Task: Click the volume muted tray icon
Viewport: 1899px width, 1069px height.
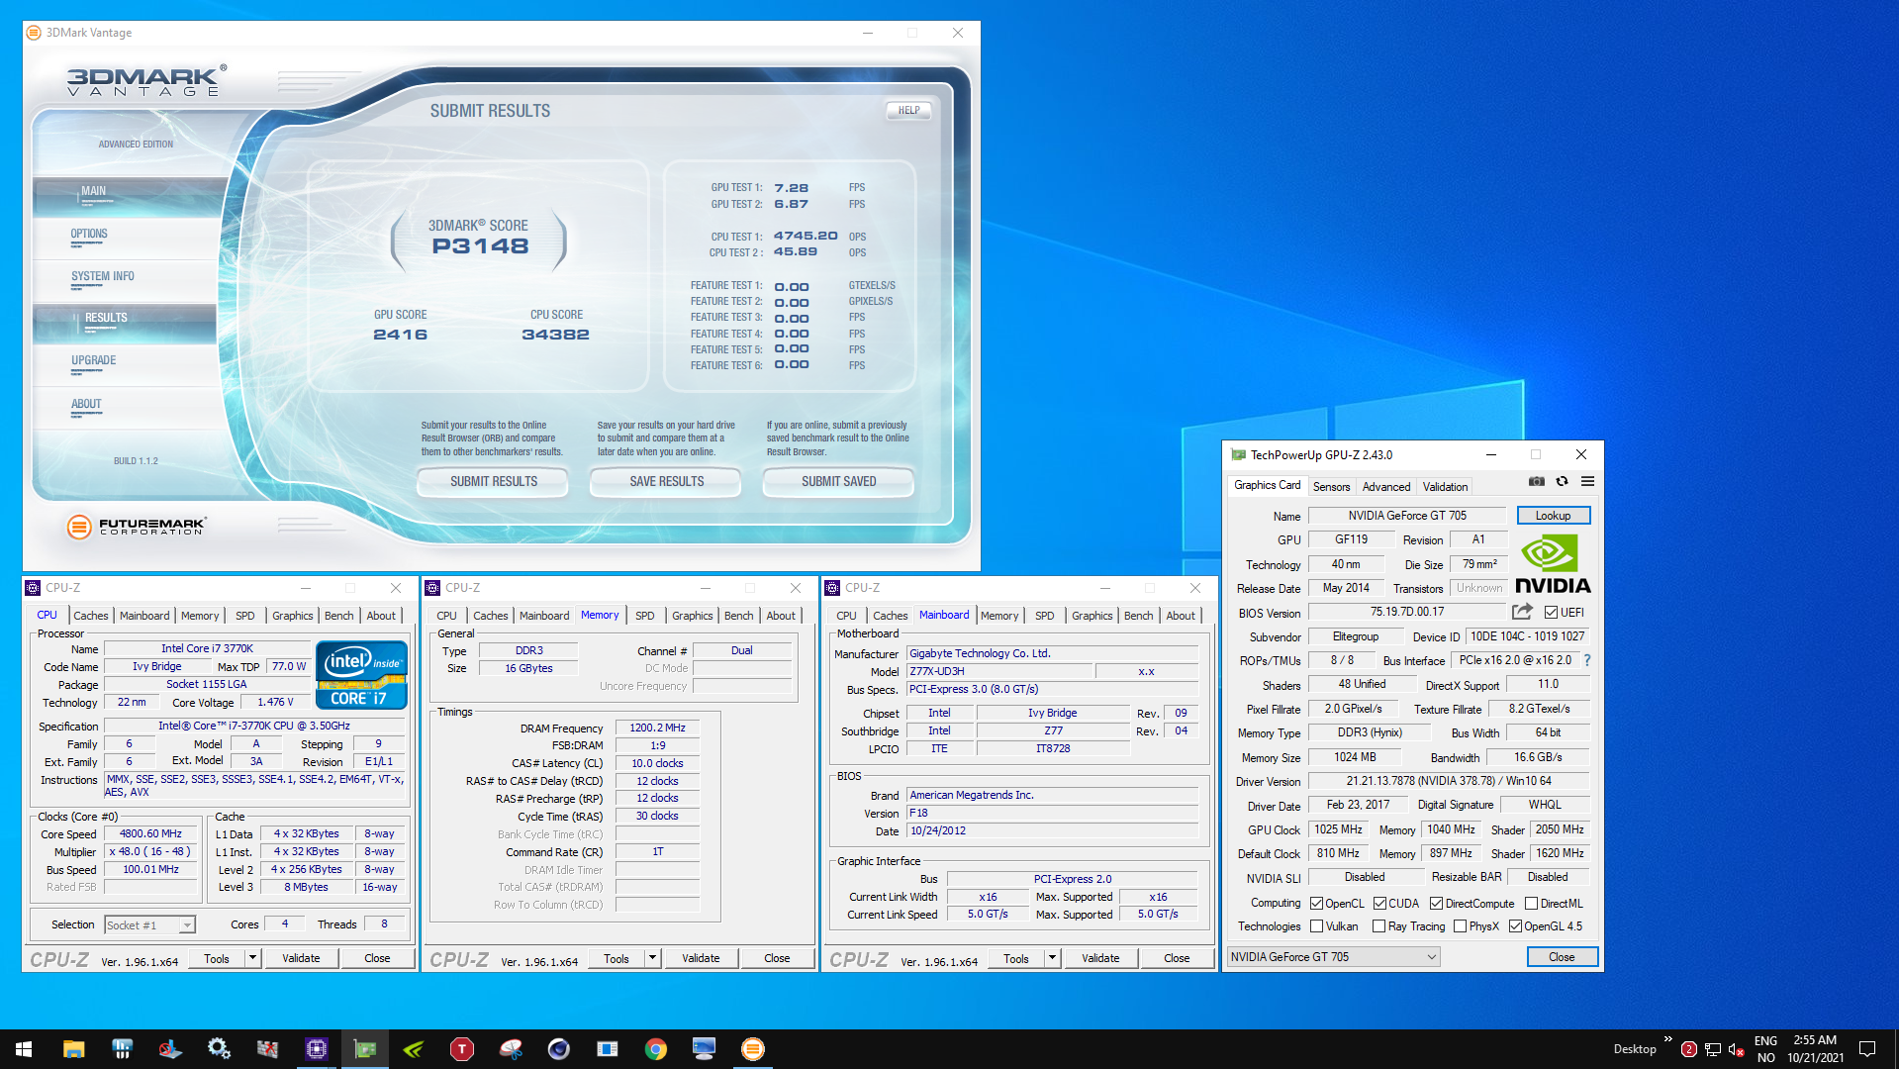Action: [1736, 1049]
